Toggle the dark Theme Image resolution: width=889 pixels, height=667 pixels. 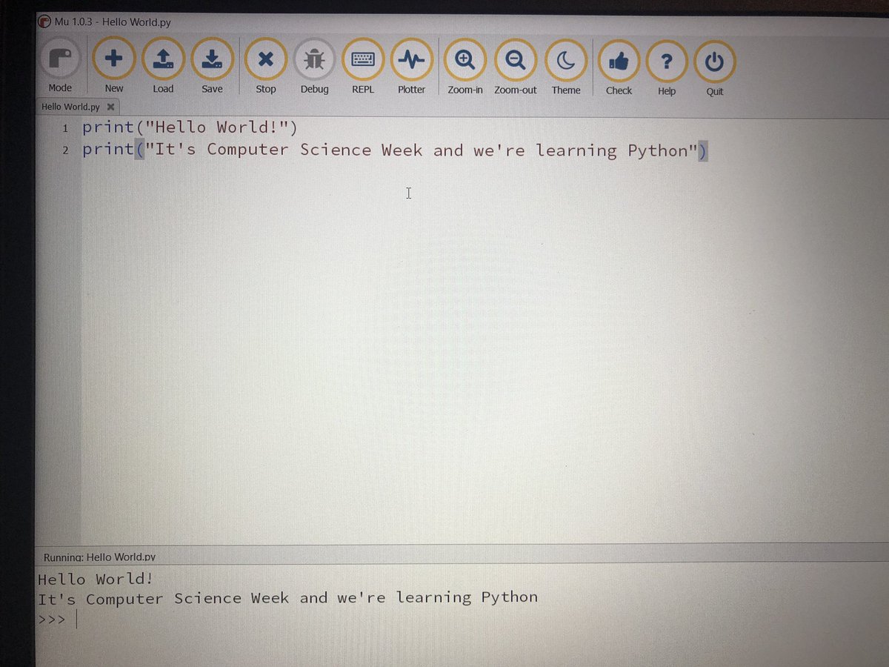pyautogui.click(x=566, y=57)
